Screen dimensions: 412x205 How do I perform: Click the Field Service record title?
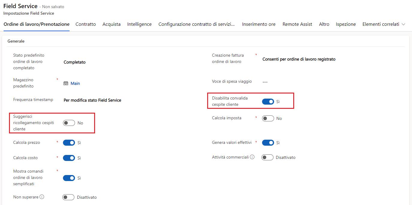coord(20,6)
